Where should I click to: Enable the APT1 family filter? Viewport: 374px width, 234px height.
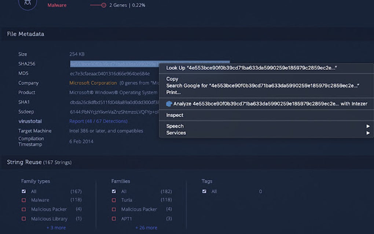tap(114, 219)
